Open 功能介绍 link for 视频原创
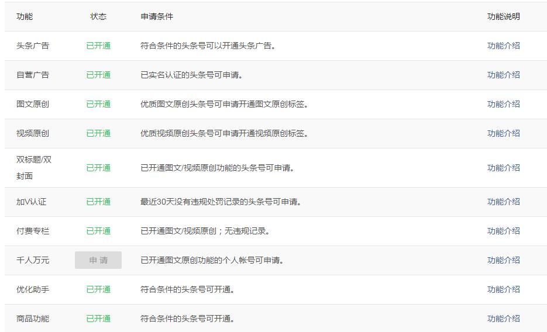Screen dimensions: 547x332 (503, 133)
